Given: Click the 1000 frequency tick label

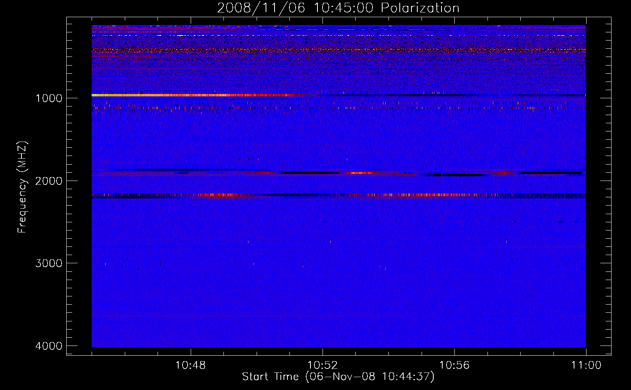Looking at the screenshot, I should (x=49, y=98).
